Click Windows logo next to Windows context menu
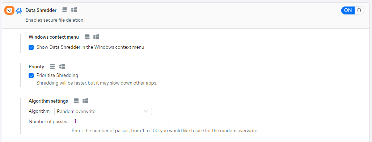 [x=96, y=37]
